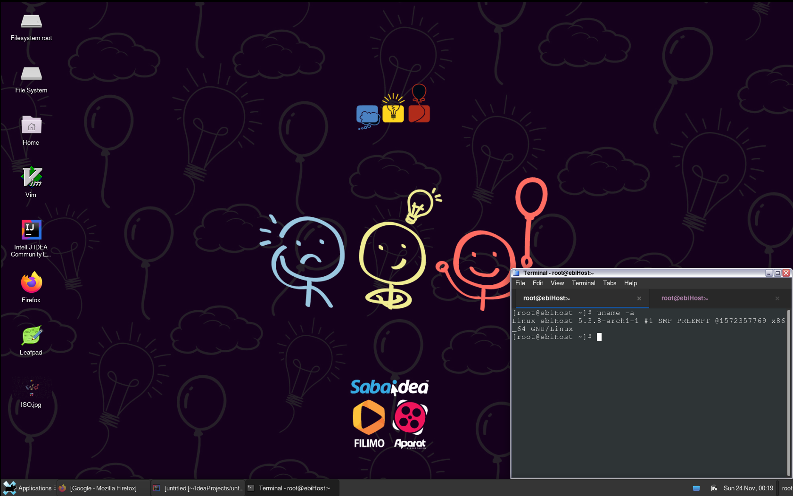Image resolution: width=793 pixels, height=496 pixels.
Task: Click the terminal icon in taskbar button
Action: click(x=251, y=488)
